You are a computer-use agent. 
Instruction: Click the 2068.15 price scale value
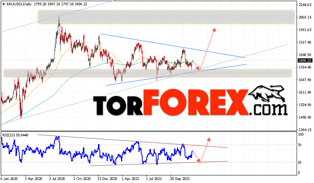coord(305,17)
